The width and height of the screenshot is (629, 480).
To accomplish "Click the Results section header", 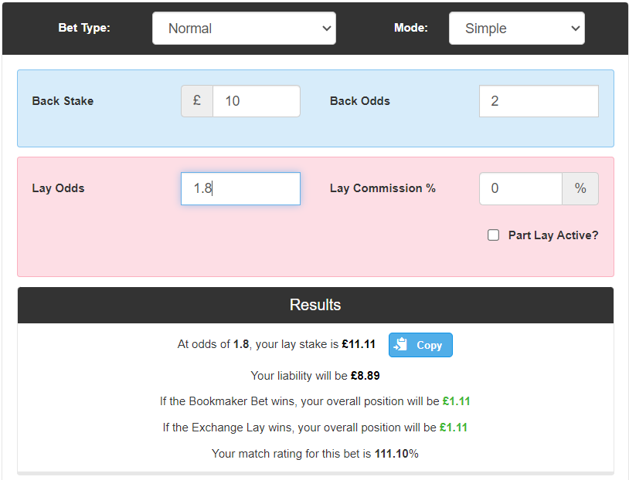I will click(x=315, y=305).
